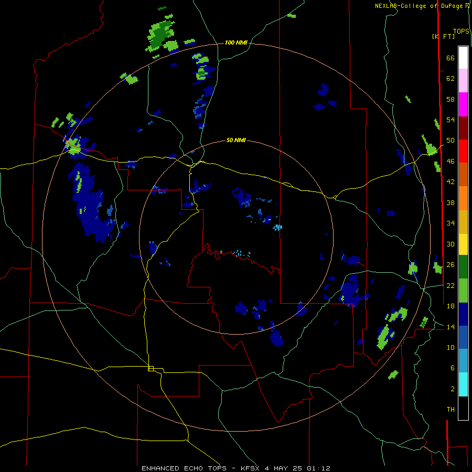Choose the navy blue legend band
This screenshot has height=472, width=472.
[x=463, y=315]
